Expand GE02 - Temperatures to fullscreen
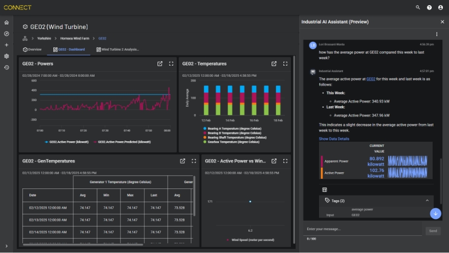This screenshot has width=449, height=253. tap(285, 64)
